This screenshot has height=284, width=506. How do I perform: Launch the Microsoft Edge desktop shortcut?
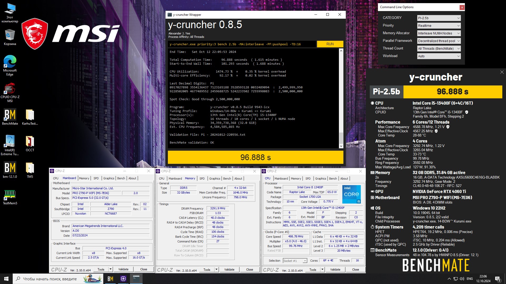point(10,65)
